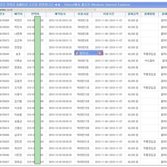Click the 이용기간 column header

point(109,14)
